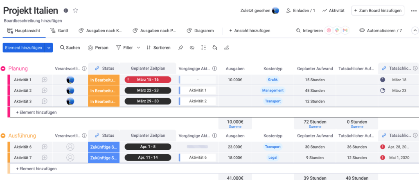Screen dimensions: 419x180
Task: Toggle the favorite star for Projekt Italien
Action: pos(75,11)
